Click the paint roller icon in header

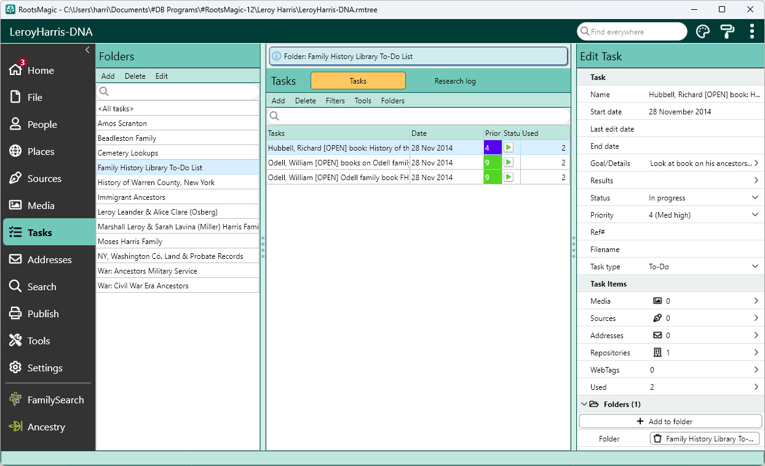coord(727,32)
